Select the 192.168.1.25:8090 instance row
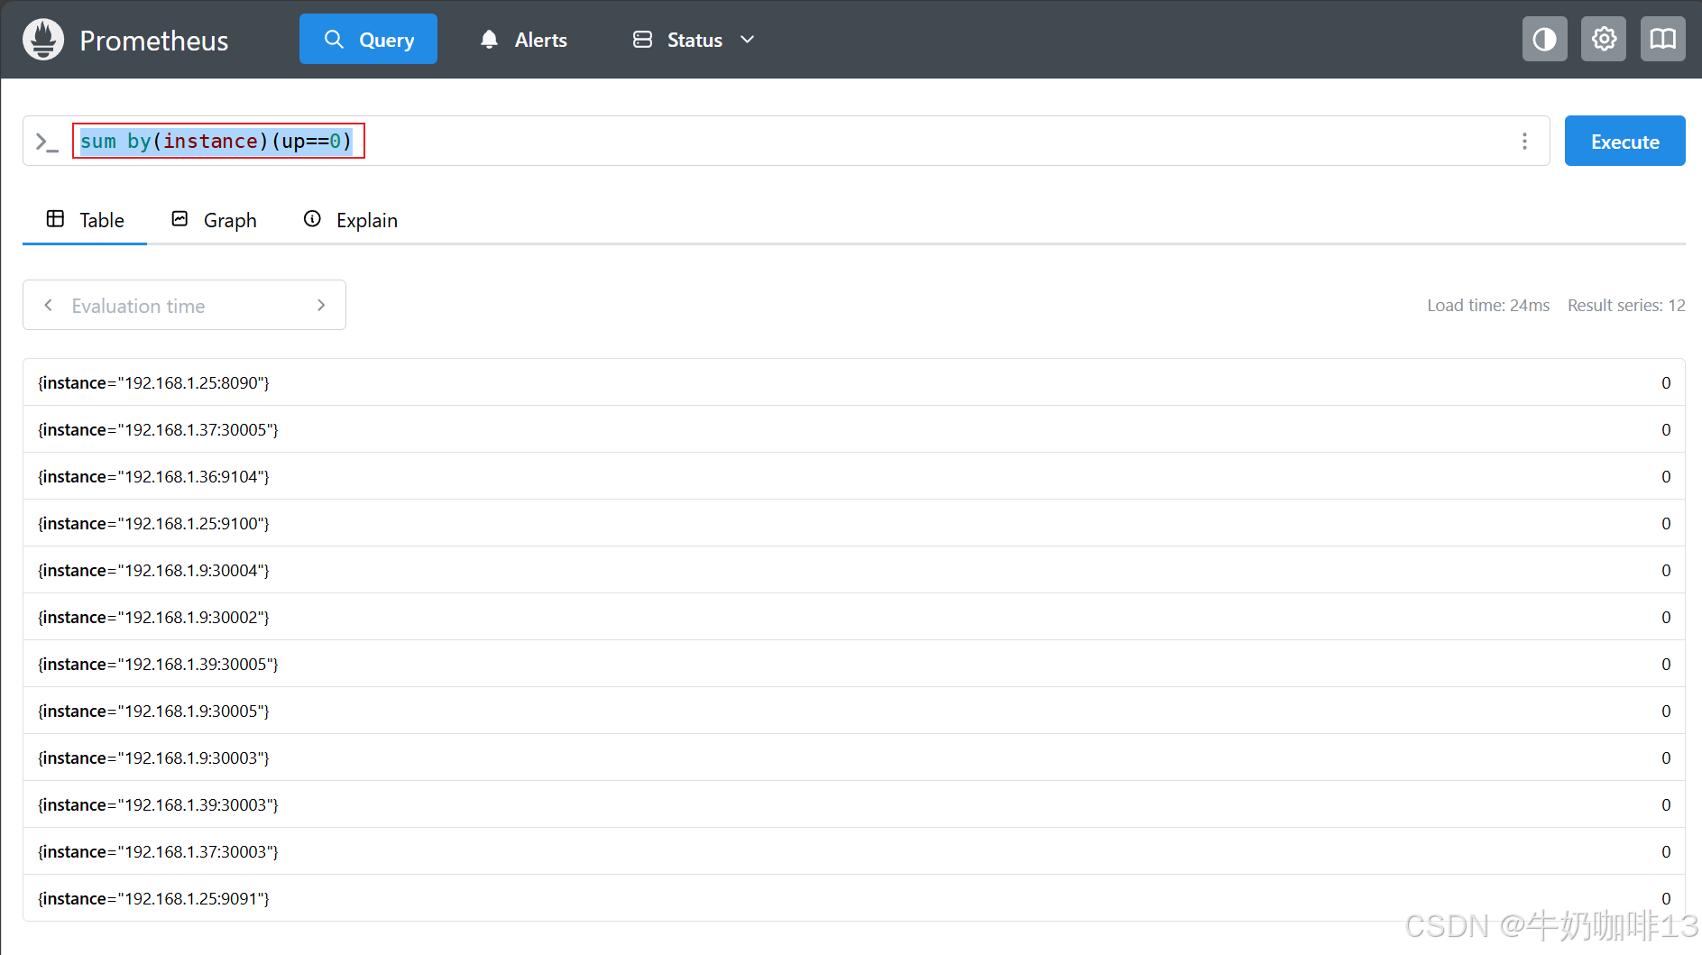Viewport: 1702px width, 955px height. click(x=853, y=382)
